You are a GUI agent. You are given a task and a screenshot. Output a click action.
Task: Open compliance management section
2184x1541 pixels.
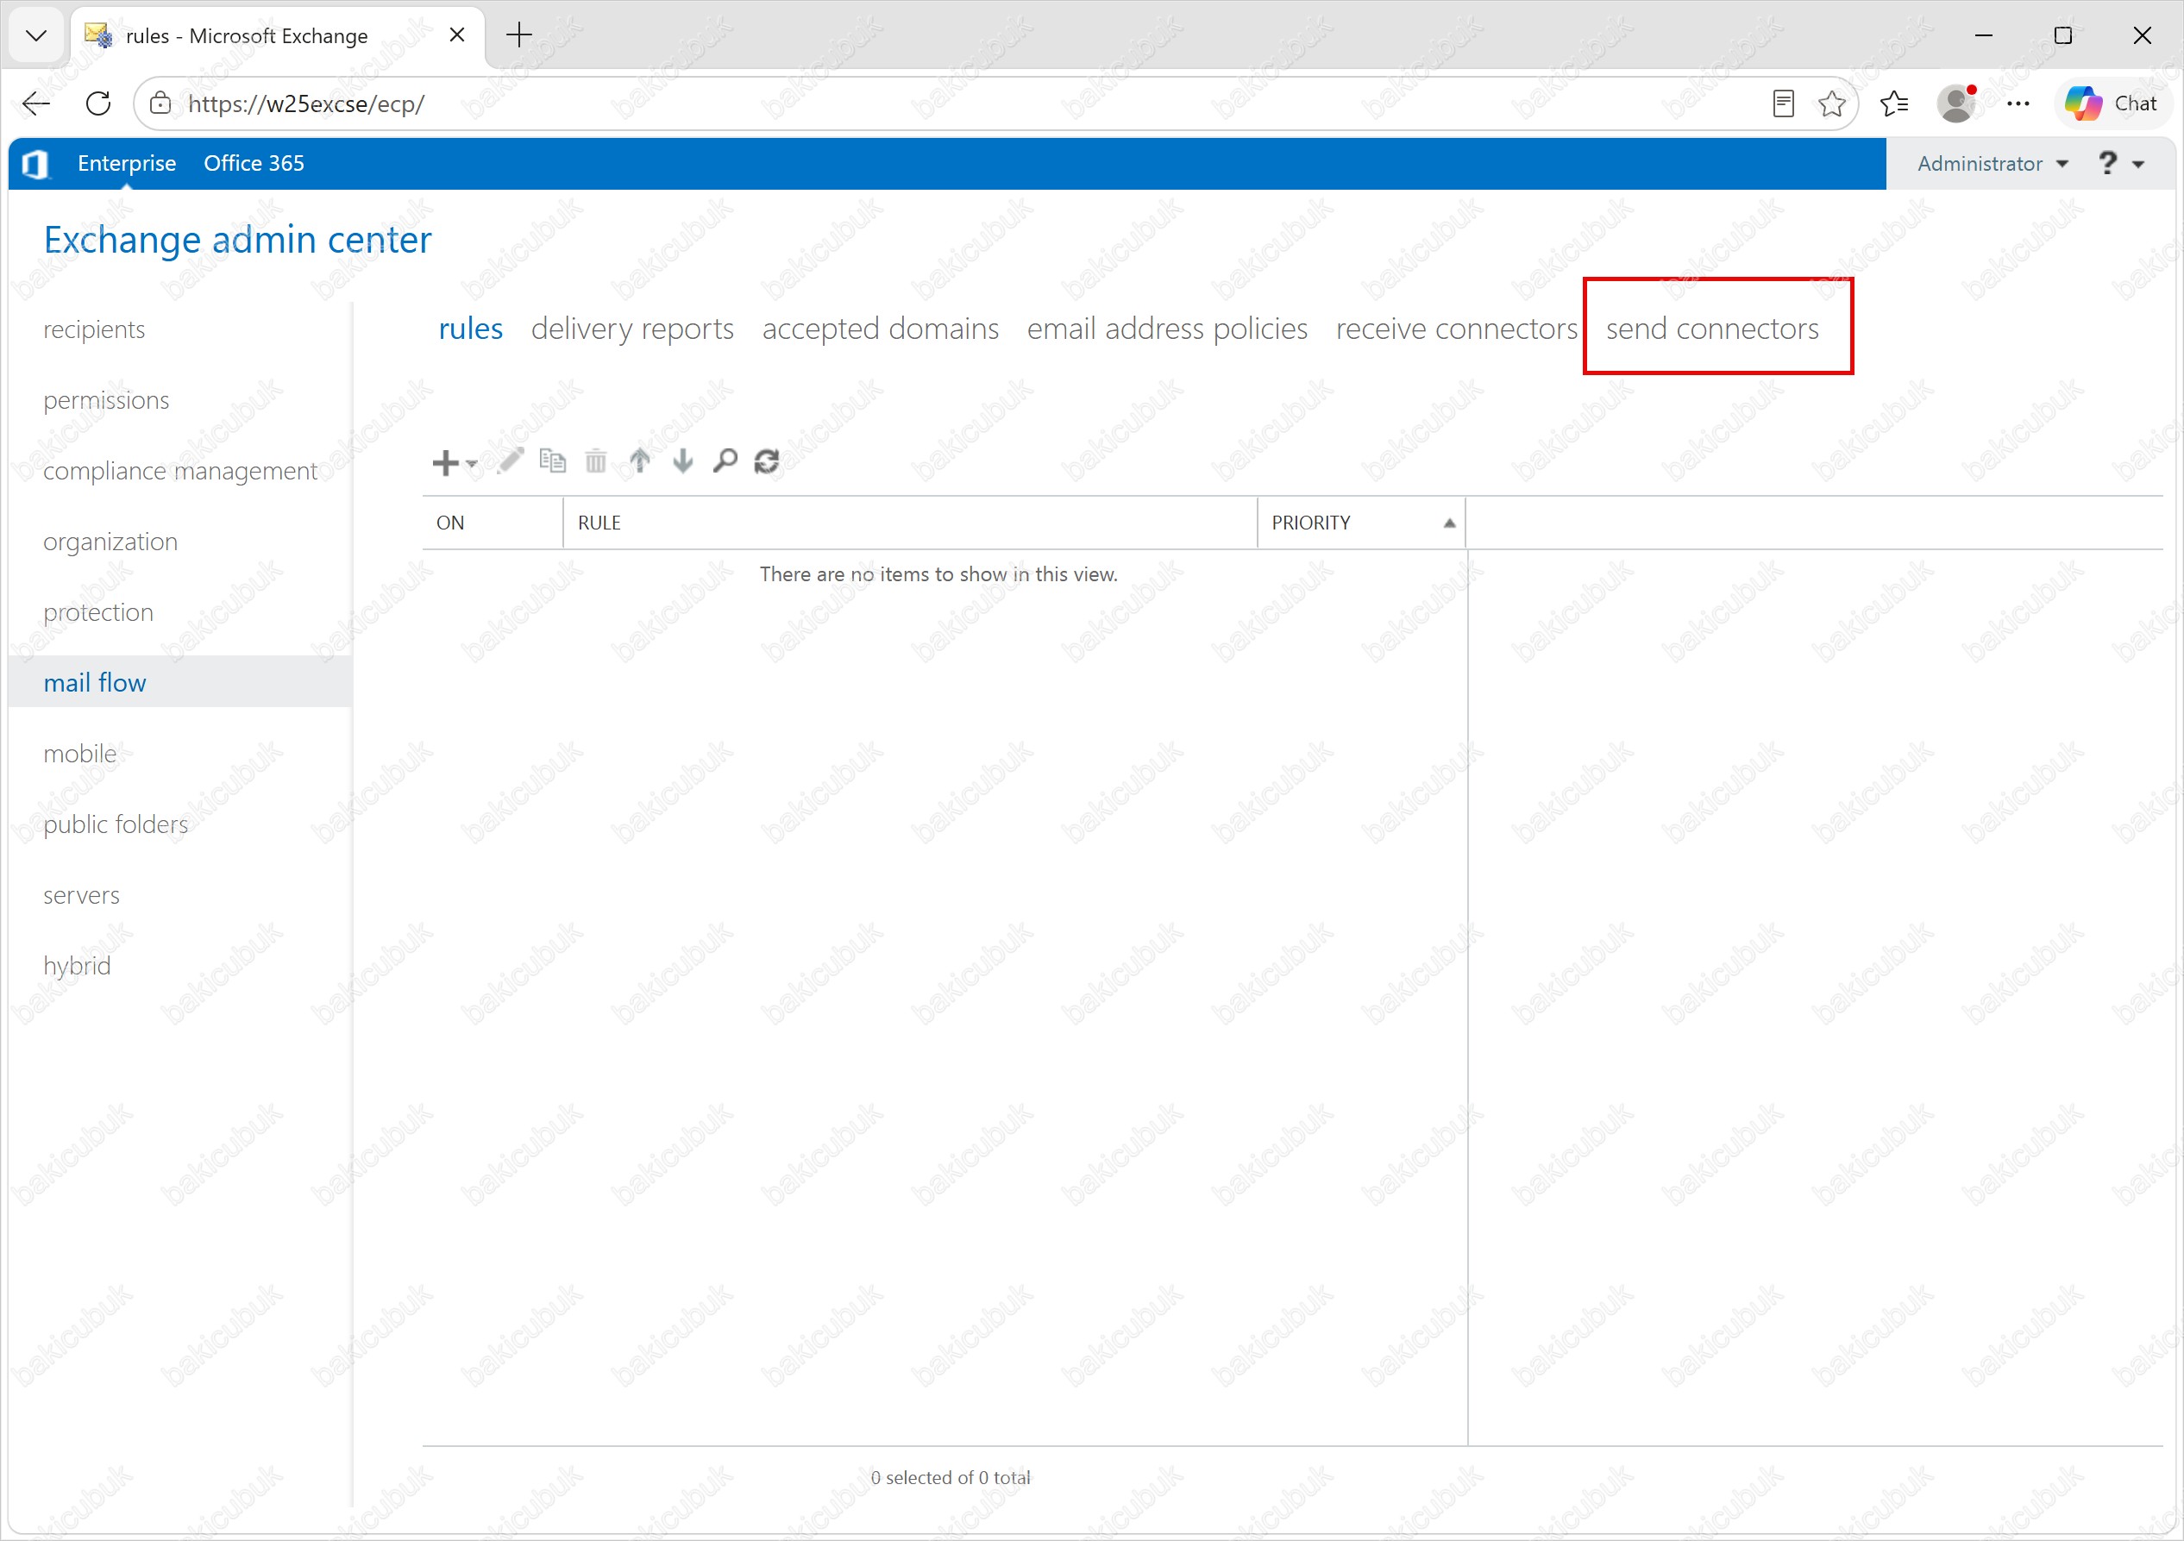click(x=179, y=471)
